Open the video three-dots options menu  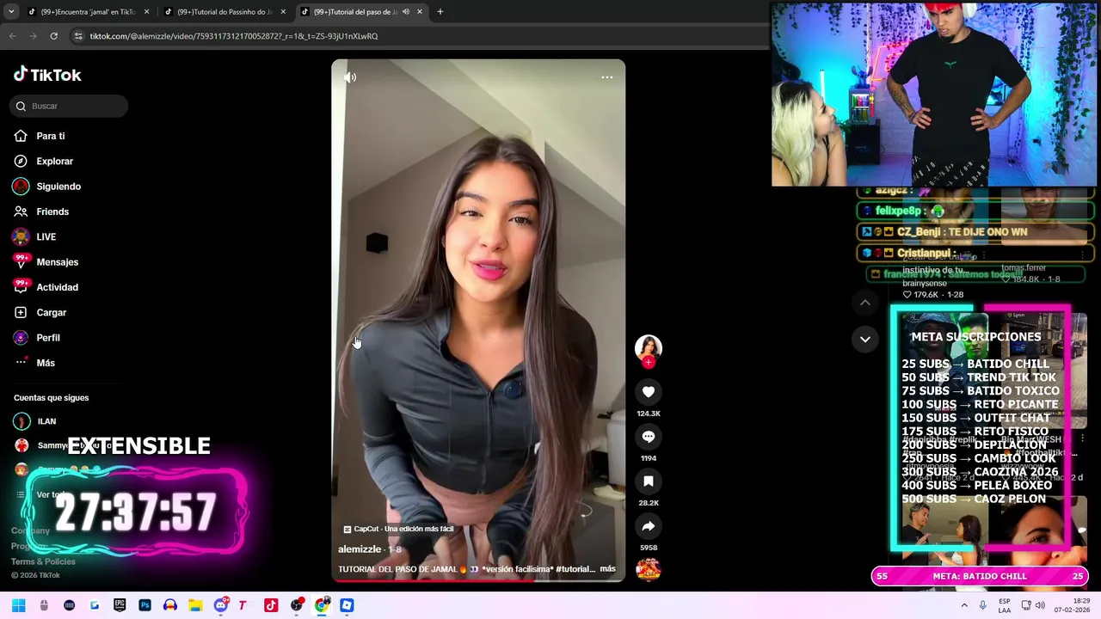coord(607,77)
